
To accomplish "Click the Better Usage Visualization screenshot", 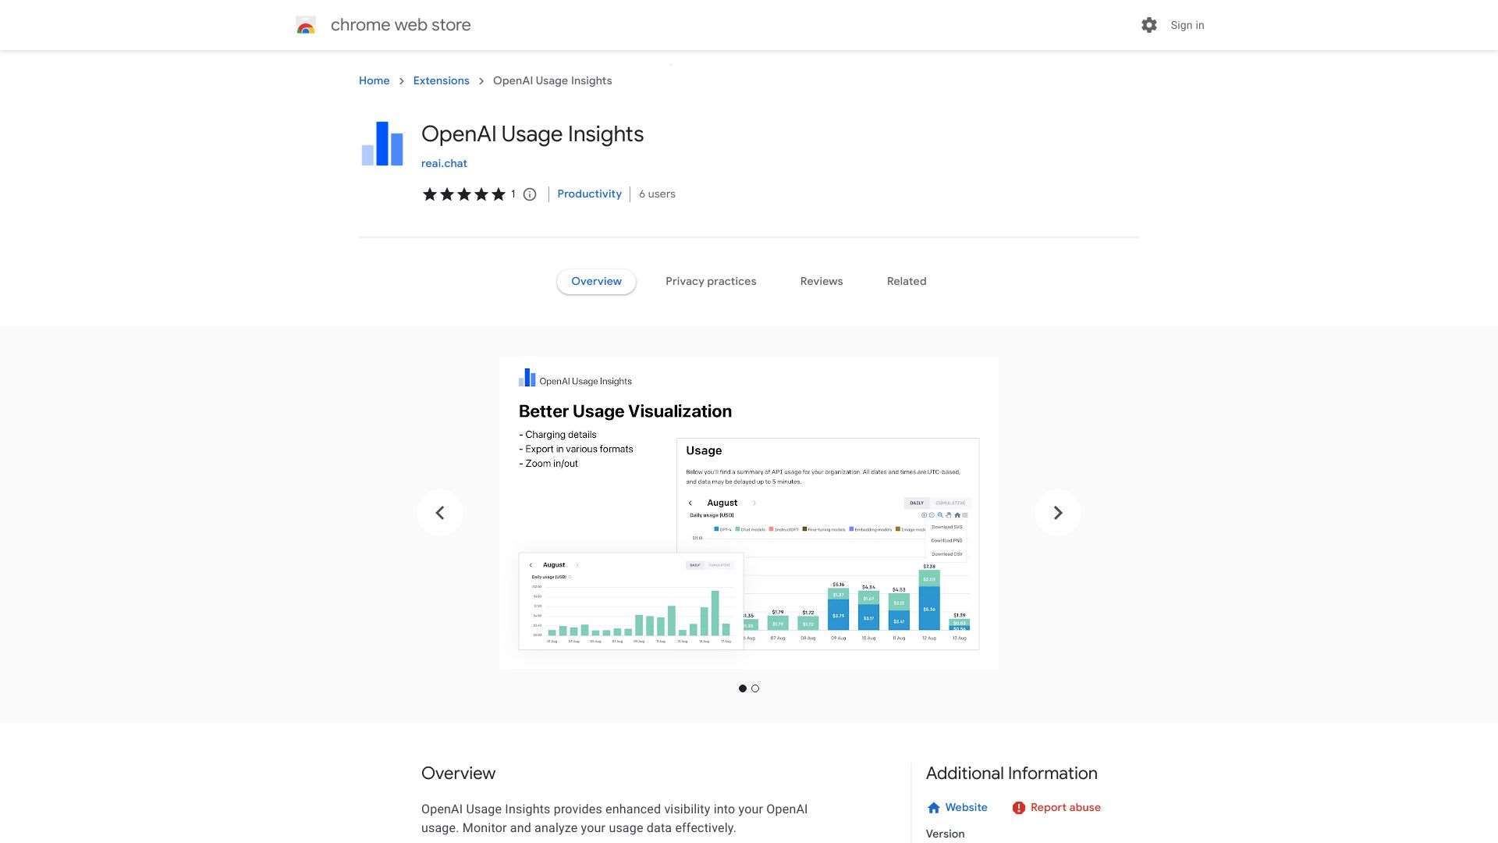I will (x=749, y=512).
